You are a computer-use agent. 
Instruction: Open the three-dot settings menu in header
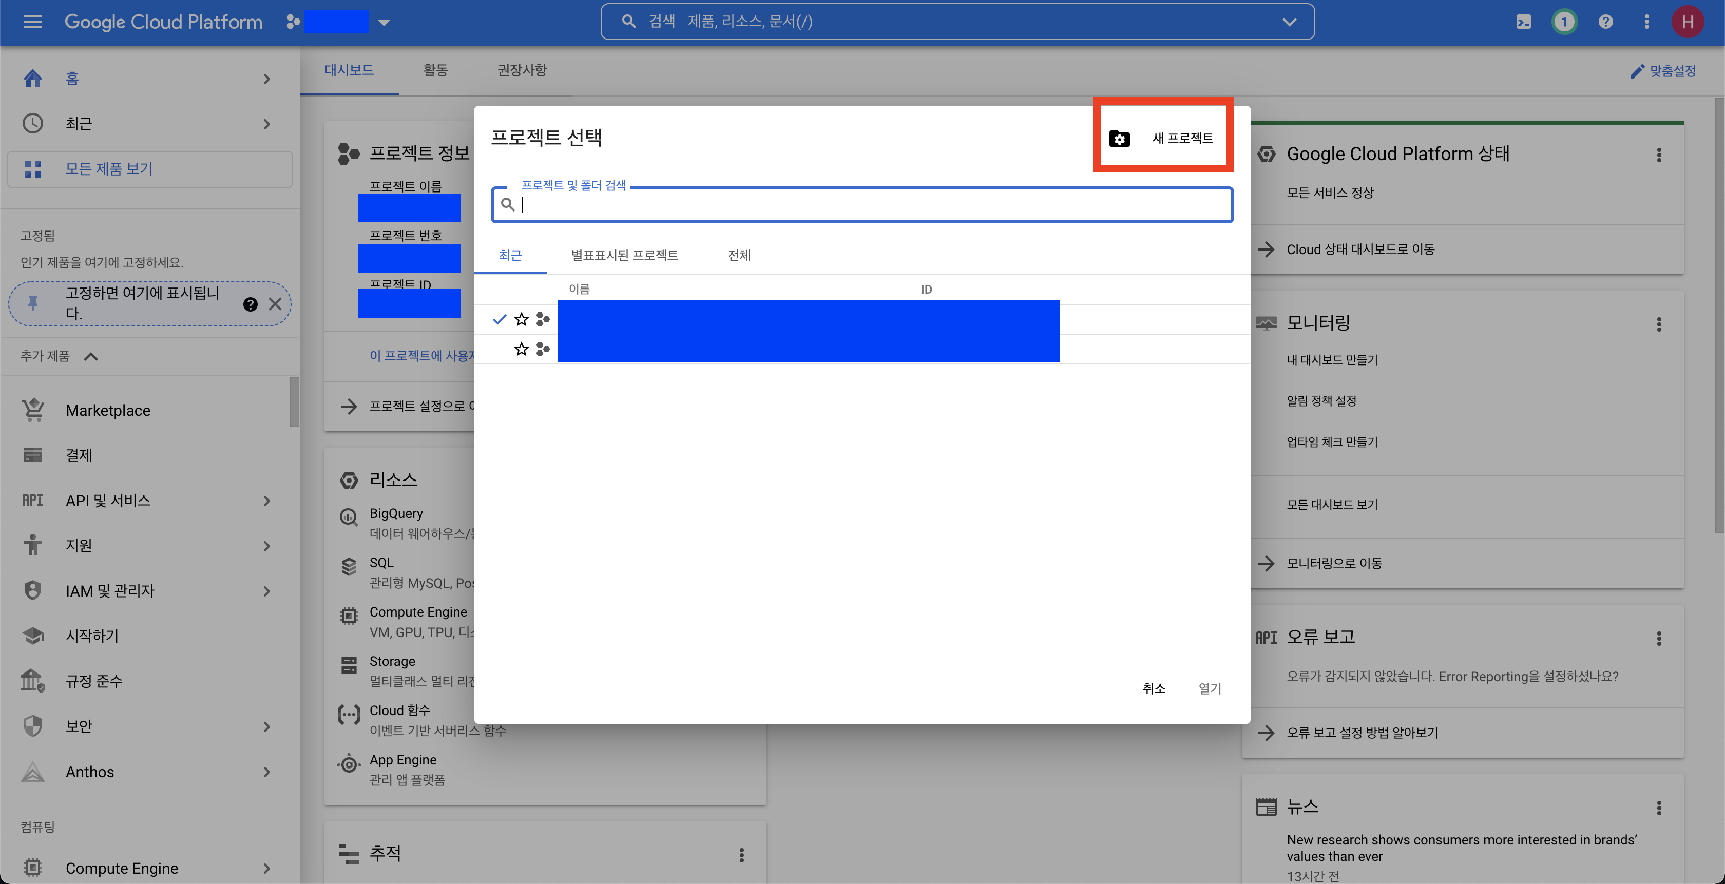click(1646, 22)
